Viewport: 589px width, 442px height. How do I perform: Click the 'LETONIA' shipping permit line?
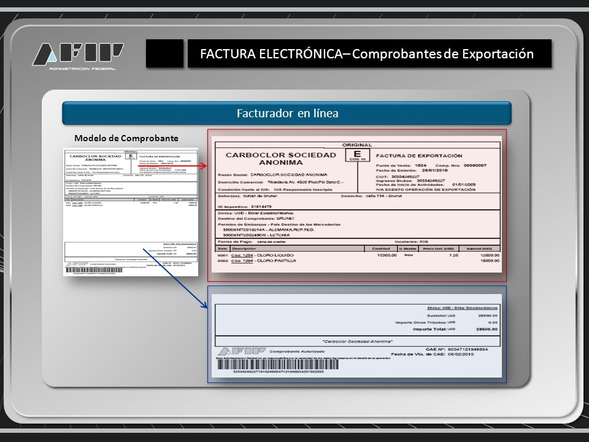click(256, 235)
